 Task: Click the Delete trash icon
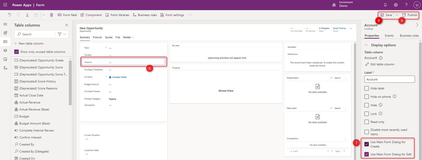(52, 15)
